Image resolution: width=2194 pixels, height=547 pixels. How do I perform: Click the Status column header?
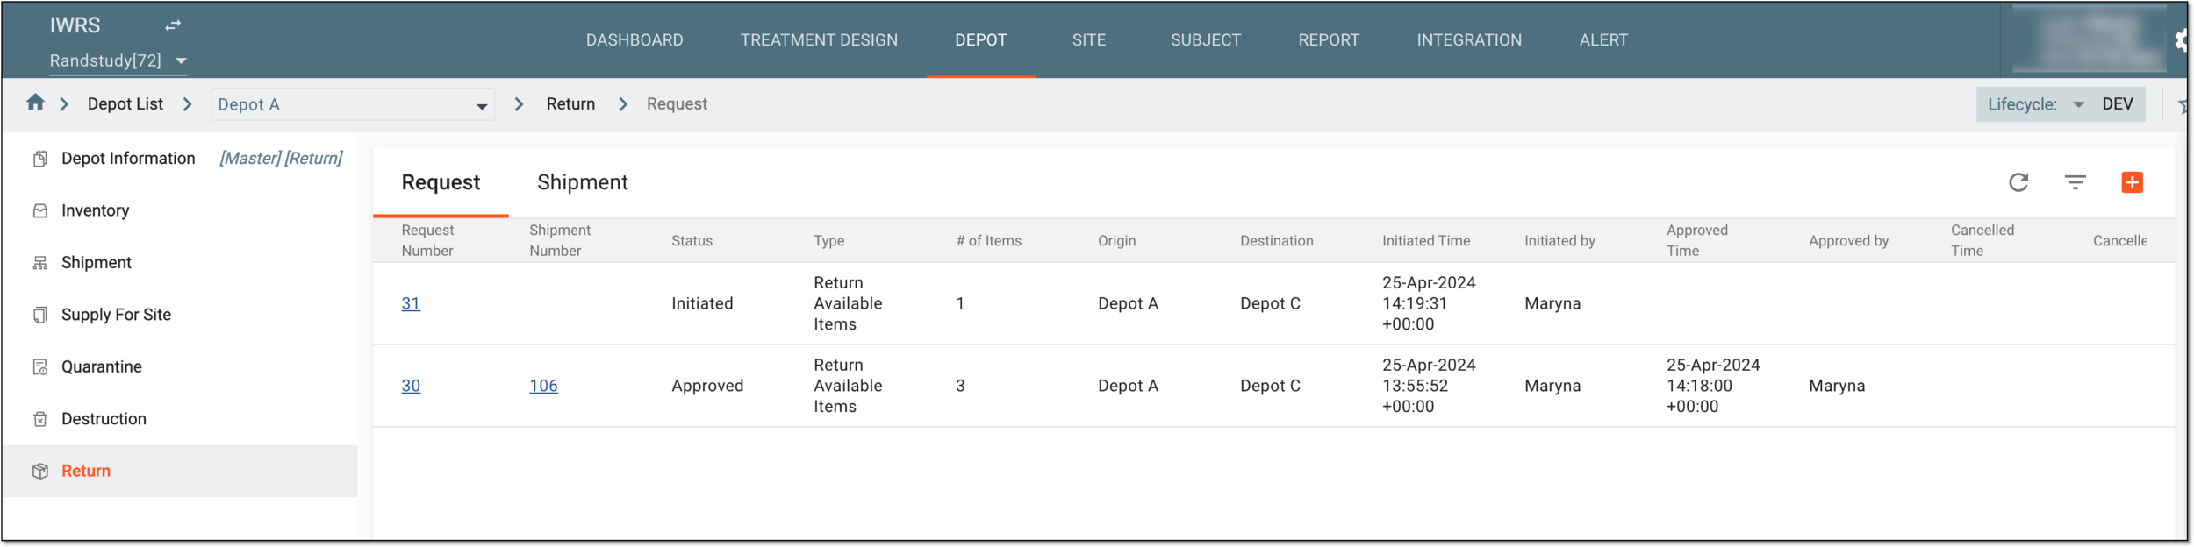[x=692, y=240]
